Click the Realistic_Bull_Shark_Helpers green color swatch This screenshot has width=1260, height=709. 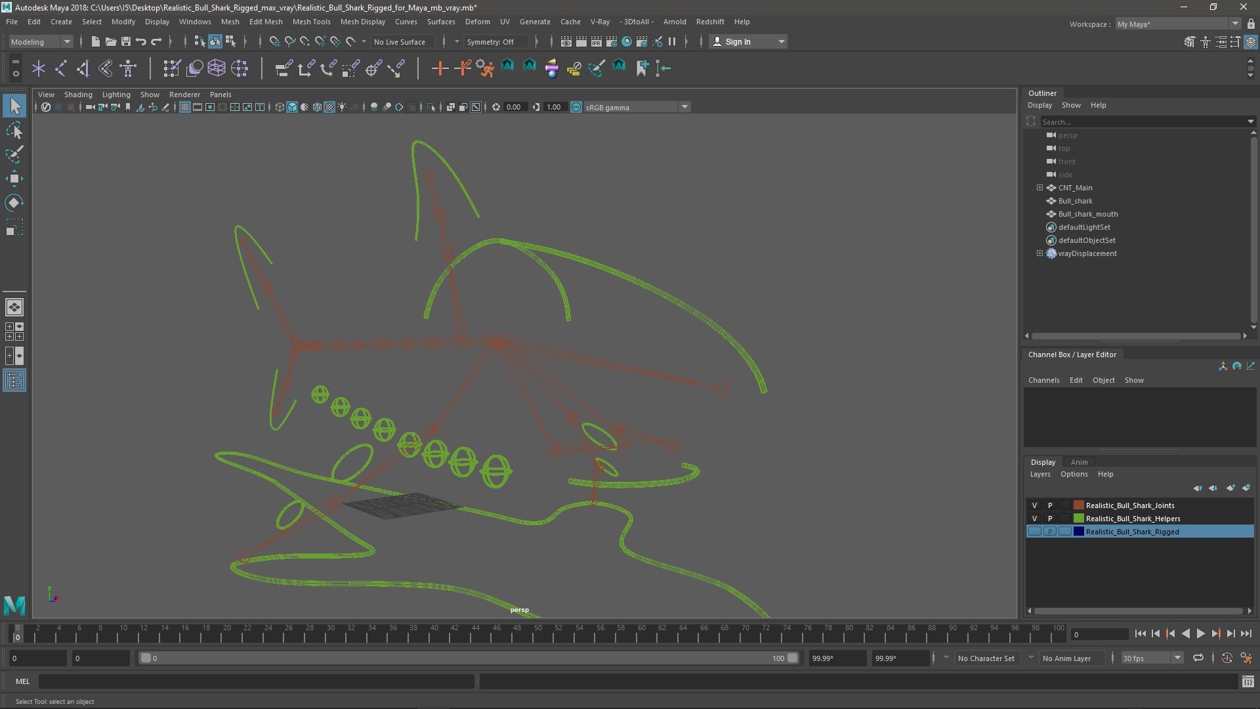1078,519
